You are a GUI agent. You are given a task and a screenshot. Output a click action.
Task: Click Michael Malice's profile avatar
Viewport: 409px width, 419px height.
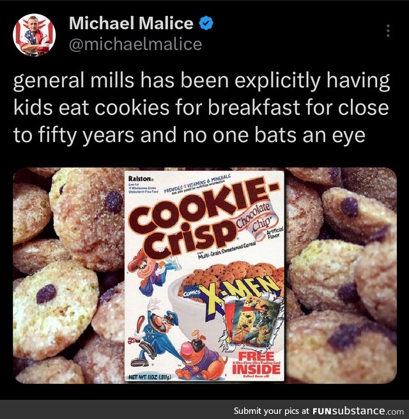(x=34, y=35)
